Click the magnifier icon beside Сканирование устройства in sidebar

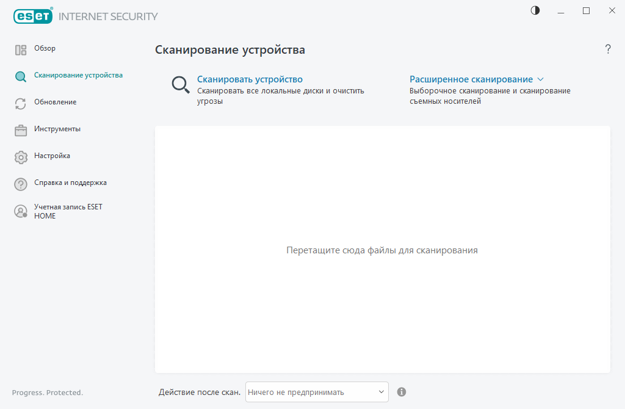point(21,76)
